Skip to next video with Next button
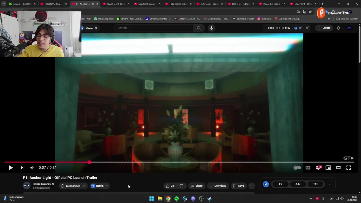This screenshot has height=203, width=361. click(x=22, y=167)
